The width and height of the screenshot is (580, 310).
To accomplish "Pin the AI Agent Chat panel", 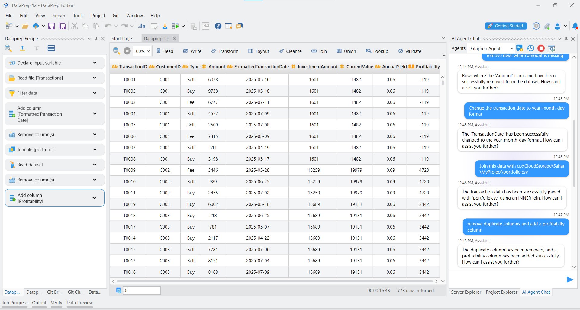I will pyautogui.click(x=566, y=39).
